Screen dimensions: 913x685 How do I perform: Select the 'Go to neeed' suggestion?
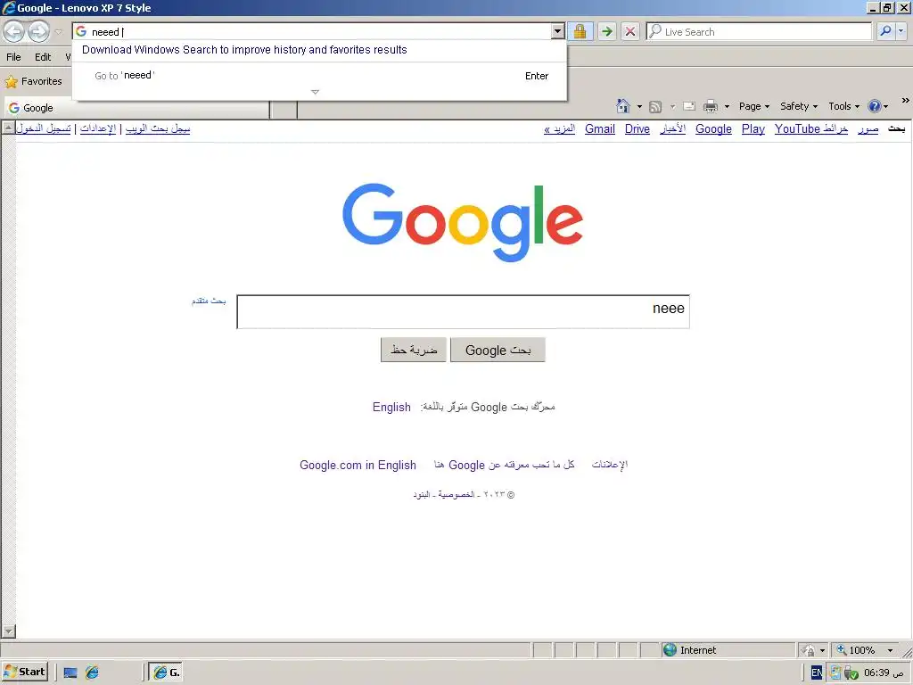click(319, 76)
